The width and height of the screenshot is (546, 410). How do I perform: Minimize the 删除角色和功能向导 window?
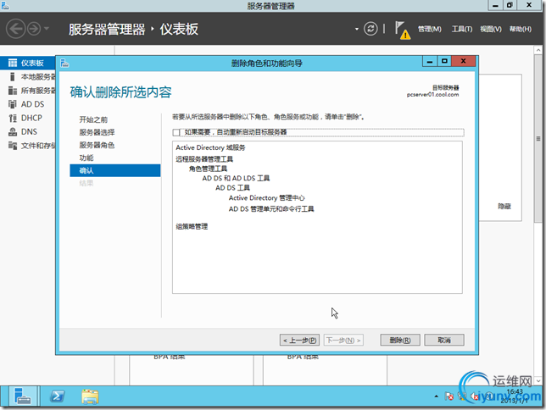click(430, 61)
